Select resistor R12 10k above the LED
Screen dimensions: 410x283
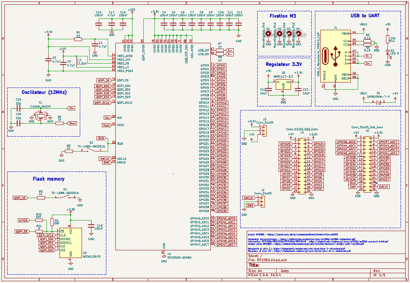pos(388,39)
